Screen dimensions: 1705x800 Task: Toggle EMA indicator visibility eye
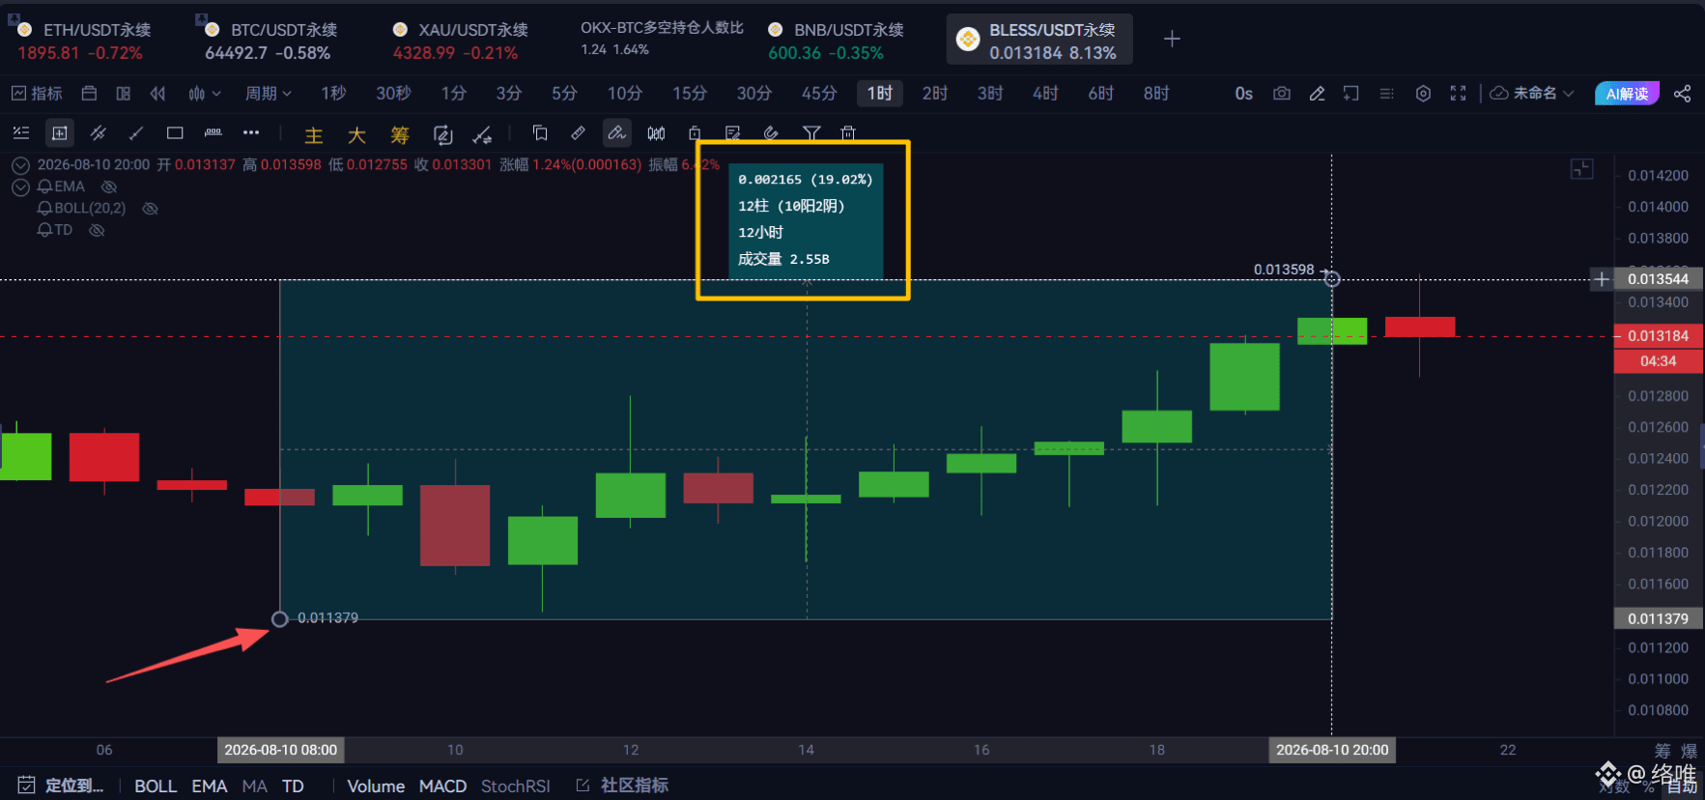click(109, 186)
